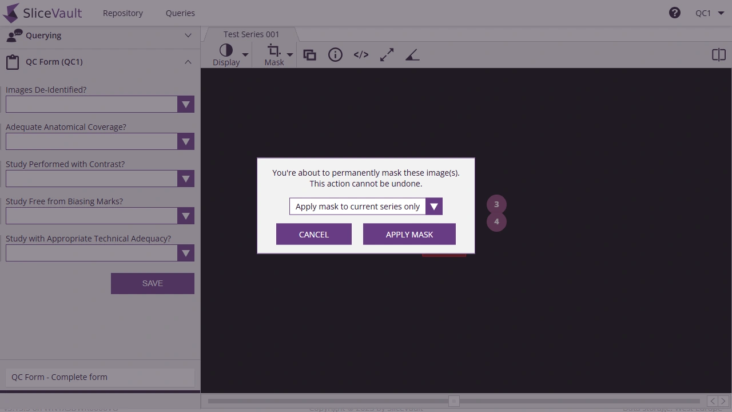Open the QC1 account dropdown
The width and height of the screenshot is (732, 412).
point(709,13)
